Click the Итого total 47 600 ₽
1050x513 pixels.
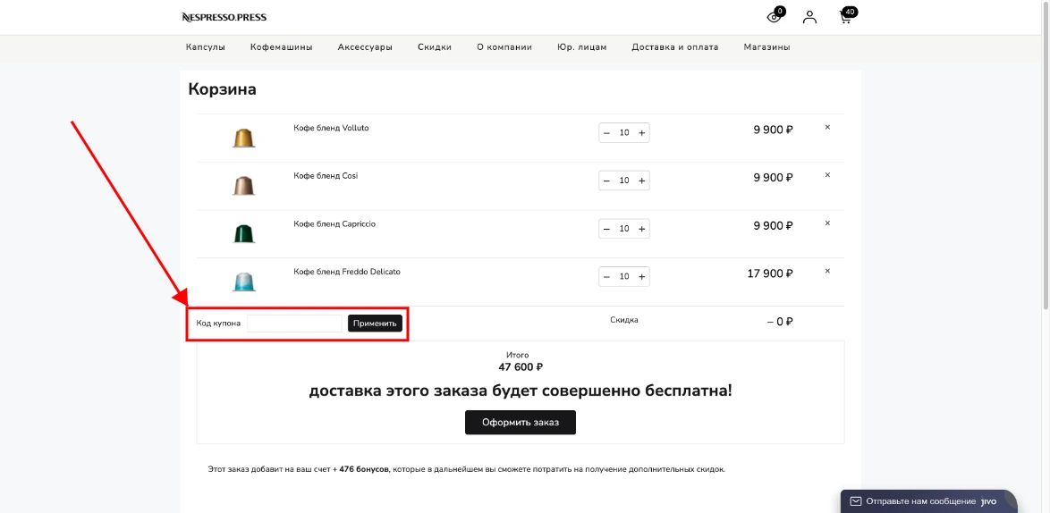pyautogui.click(x=521, y=367)
